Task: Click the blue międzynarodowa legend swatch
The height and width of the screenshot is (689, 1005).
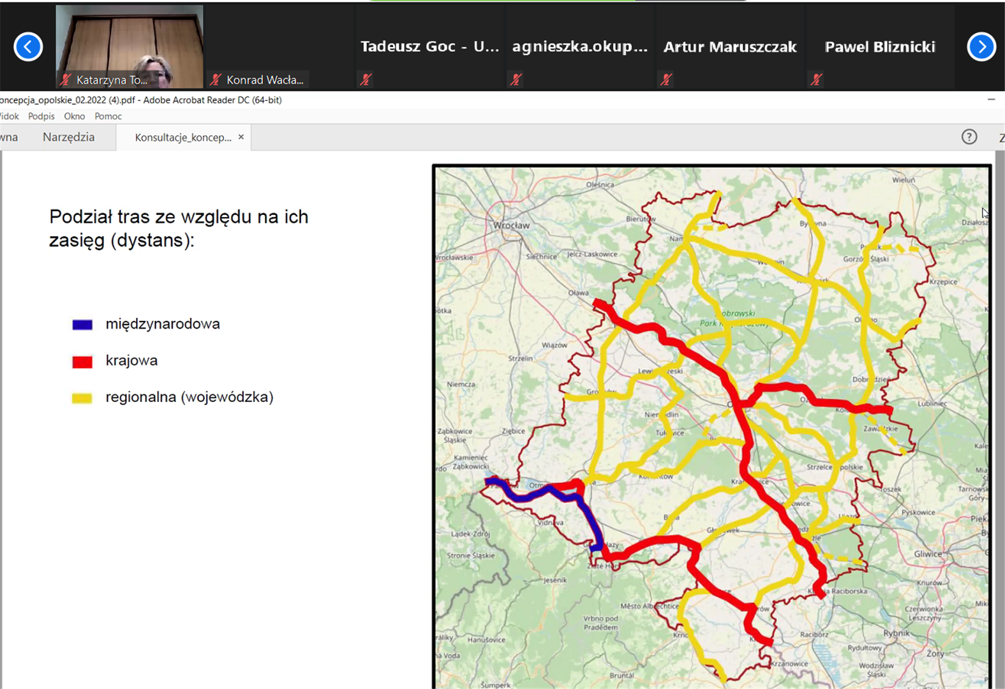Action: click(82, 325)
